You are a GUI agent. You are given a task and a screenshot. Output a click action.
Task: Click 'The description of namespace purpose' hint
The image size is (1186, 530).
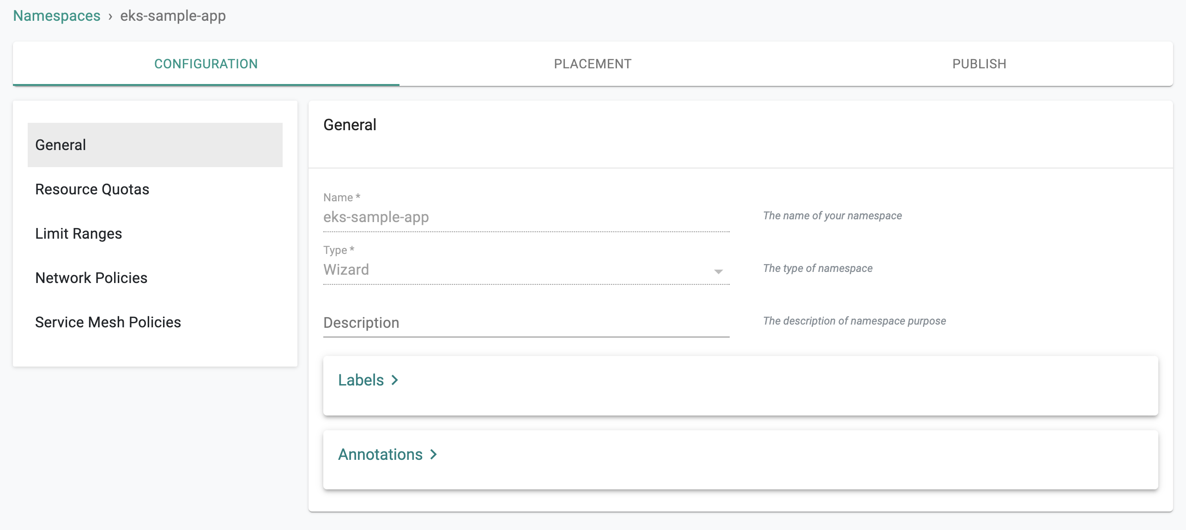(x=854, y=321)
